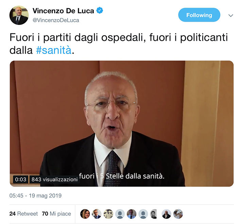Open second liker avatar in suit
Viewport: 241px width, 224px height.
tap(97, 214)
